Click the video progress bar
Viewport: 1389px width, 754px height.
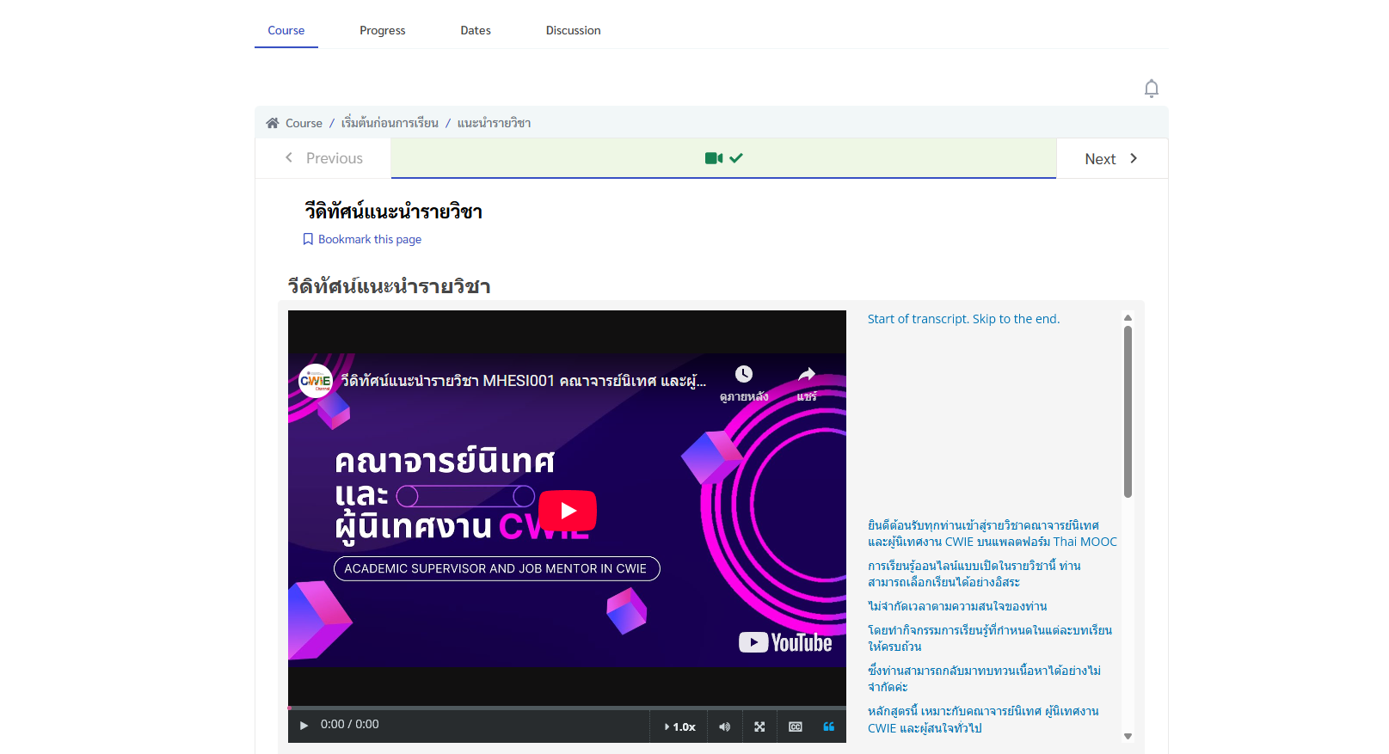tap(567, 708)
